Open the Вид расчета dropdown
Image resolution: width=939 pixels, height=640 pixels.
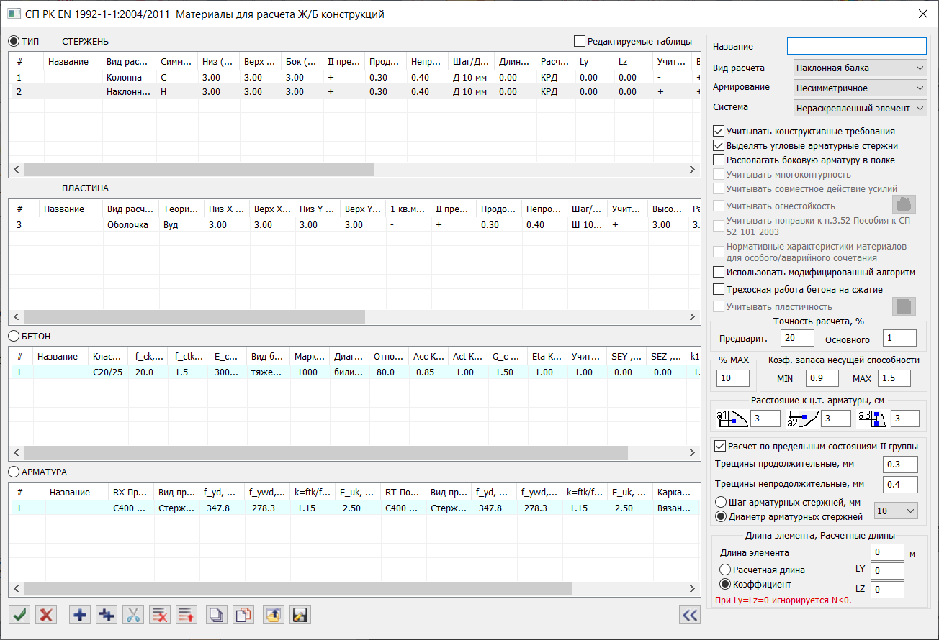coord(860,68)
